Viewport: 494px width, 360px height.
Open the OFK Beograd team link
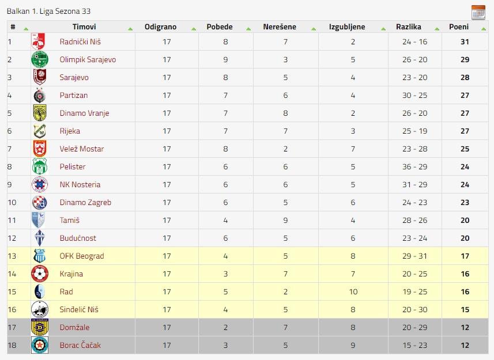[82, 256]
